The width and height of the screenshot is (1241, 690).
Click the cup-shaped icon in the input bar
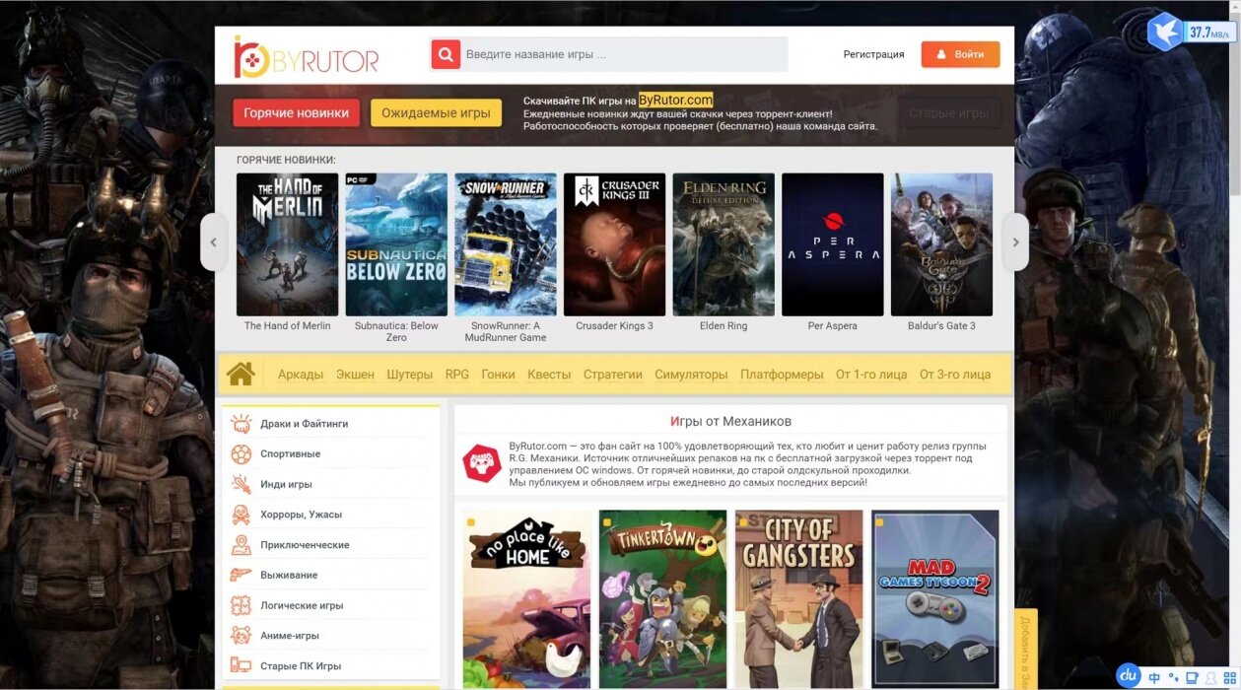(x=1192, y=678)
